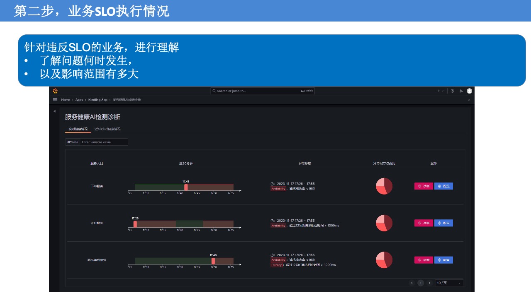The width and height of the screenshot is (531, 298).
Task: Click the clock icon in 支付服务 diagnosis
Action: pos(272,221)
